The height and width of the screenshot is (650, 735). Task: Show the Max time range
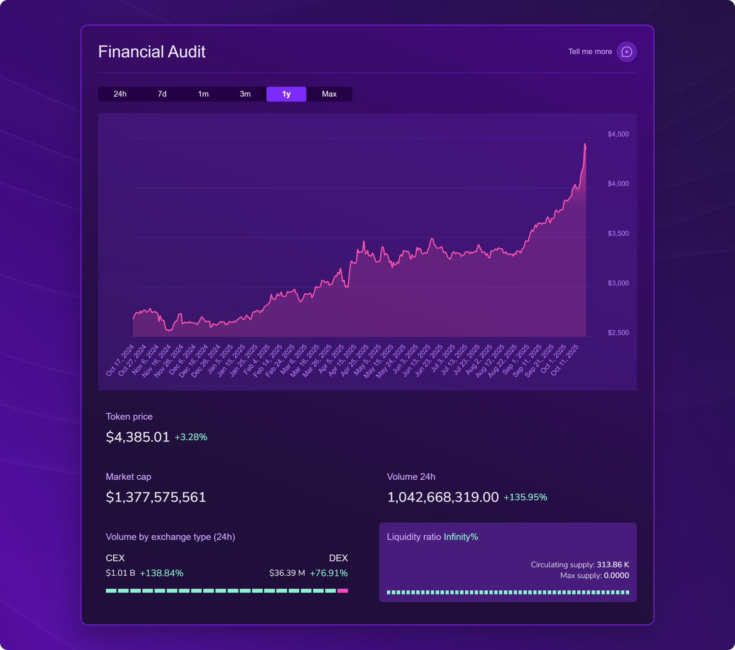tap(329, 94)
